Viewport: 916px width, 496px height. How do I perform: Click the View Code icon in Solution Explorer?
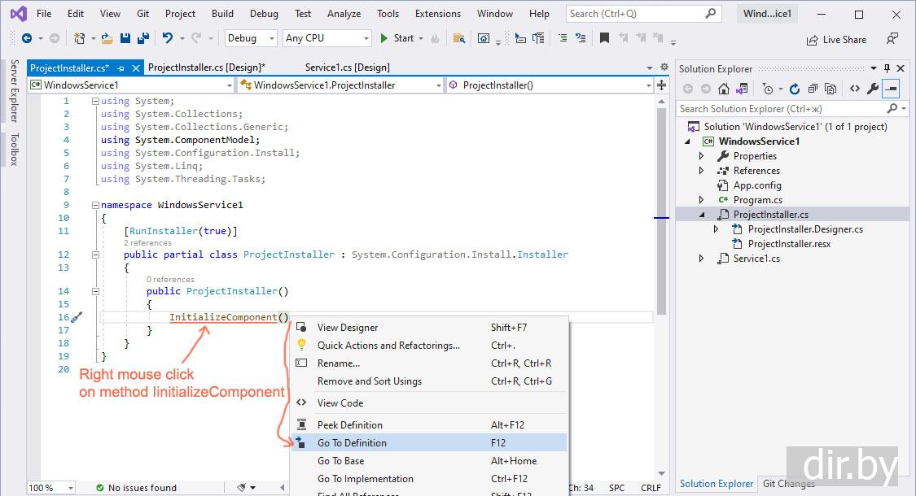coord(854,89)
